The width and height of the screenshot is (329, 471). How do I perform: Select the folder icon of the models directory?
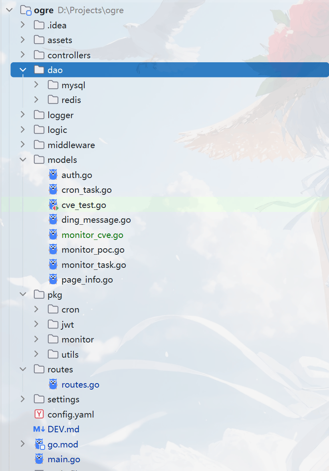pyautogui.click(x=39, y=160)
